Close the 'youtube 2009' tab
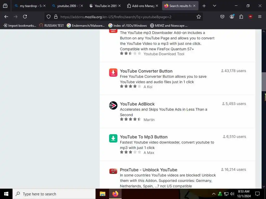 coord(82,6)
